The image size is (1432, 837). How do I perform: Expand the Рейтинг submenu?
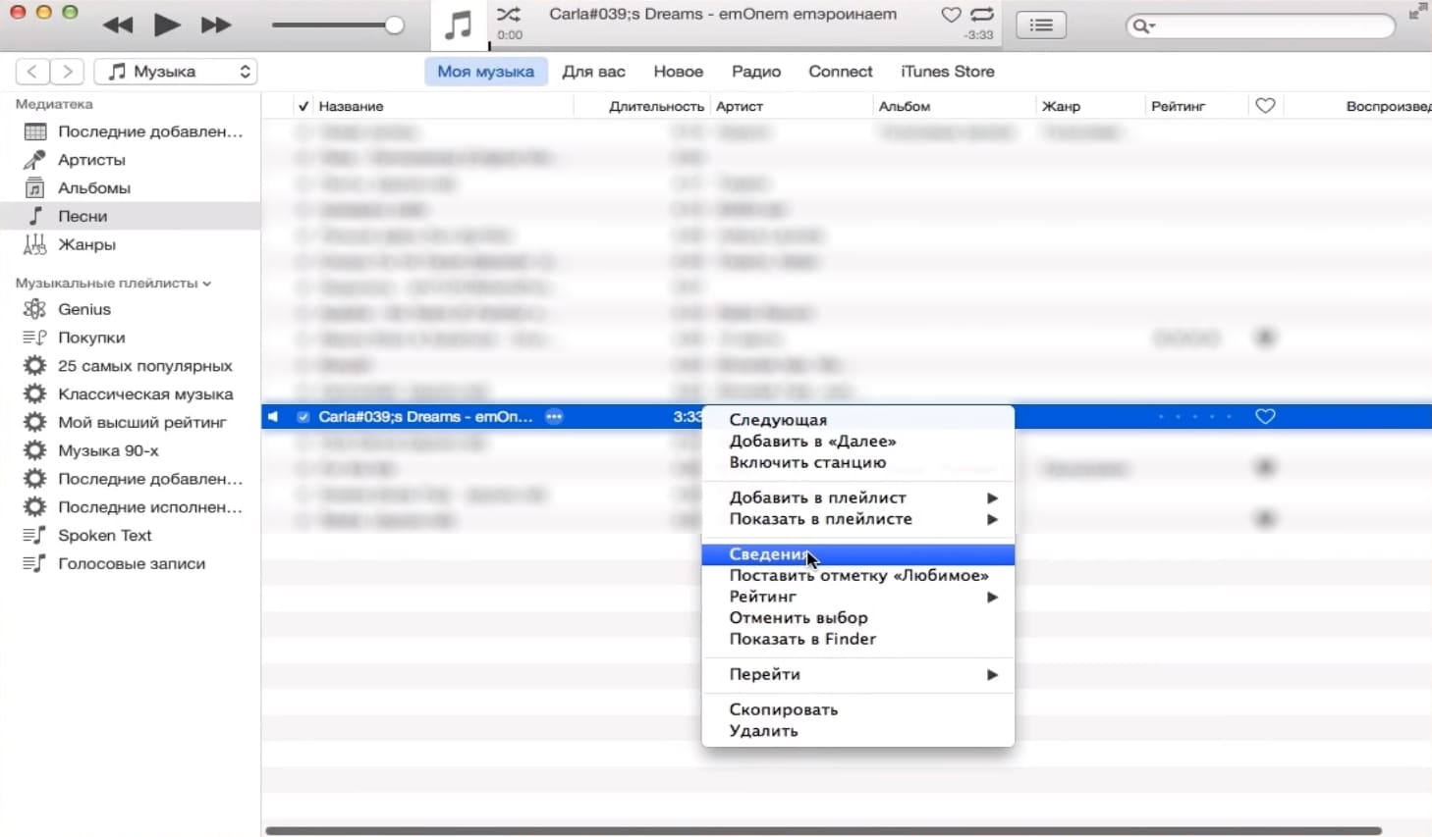pyautogui.click(x=857, y=598)
